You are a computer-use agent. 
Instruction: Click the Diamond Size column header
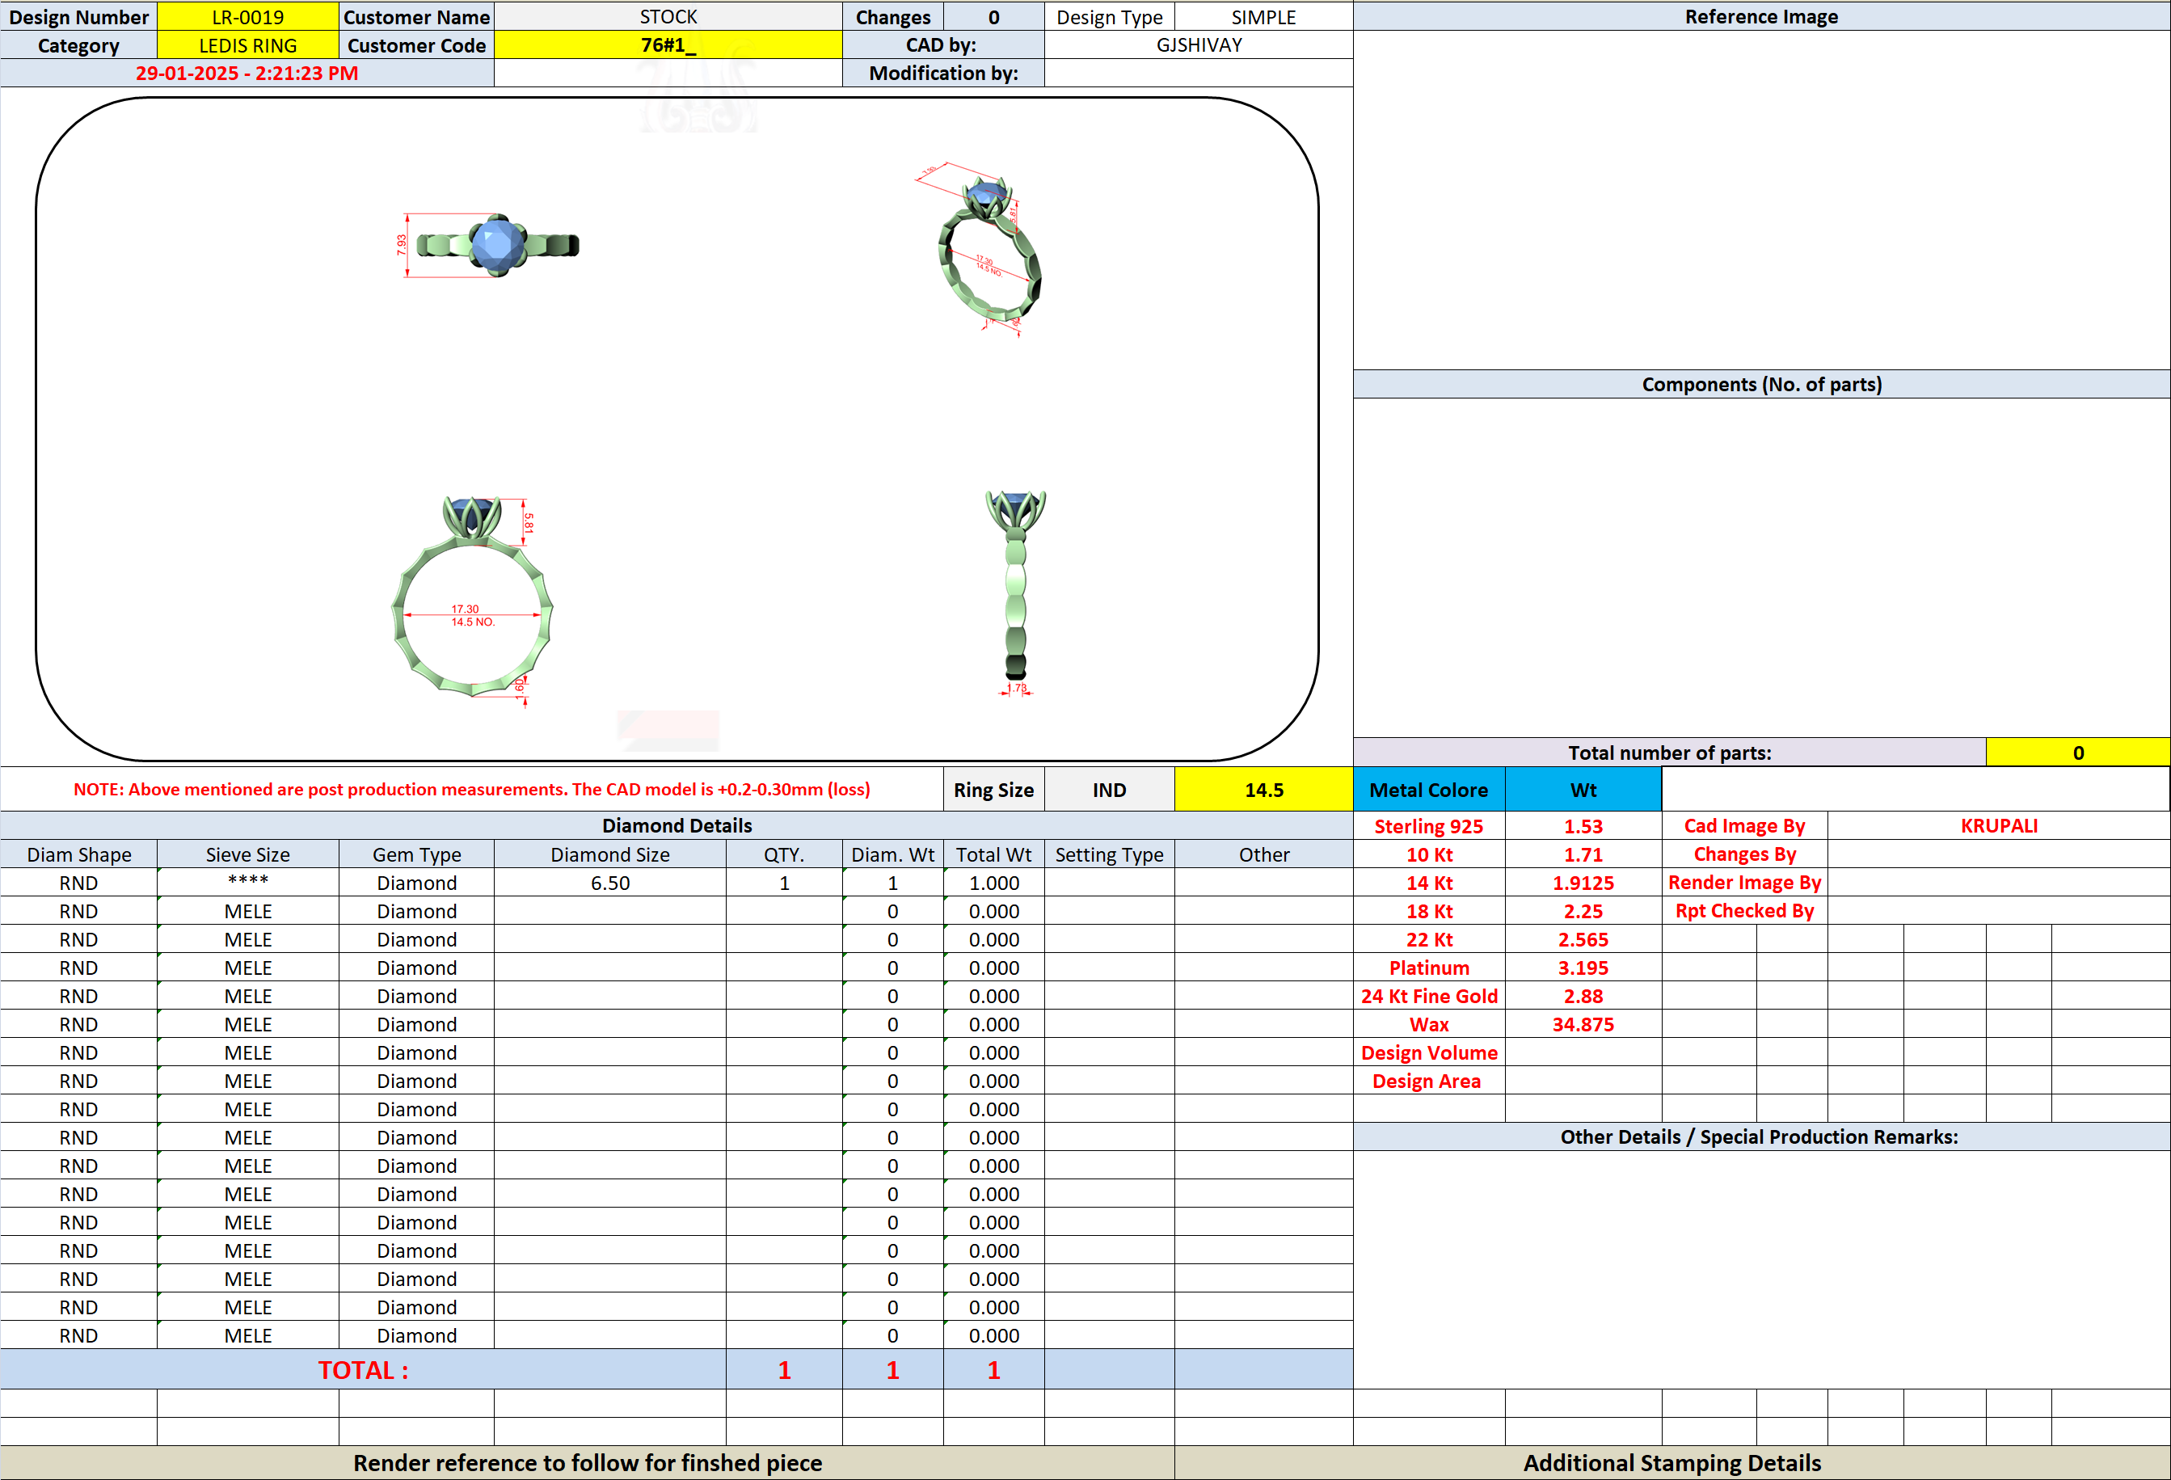click(610, 854)
